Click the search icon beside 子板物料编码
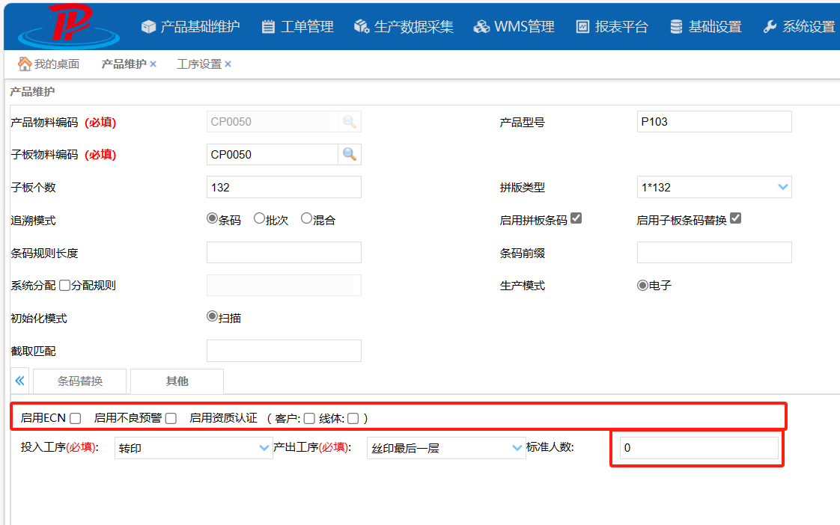This screenshot has width=840, height=525. 349,155
